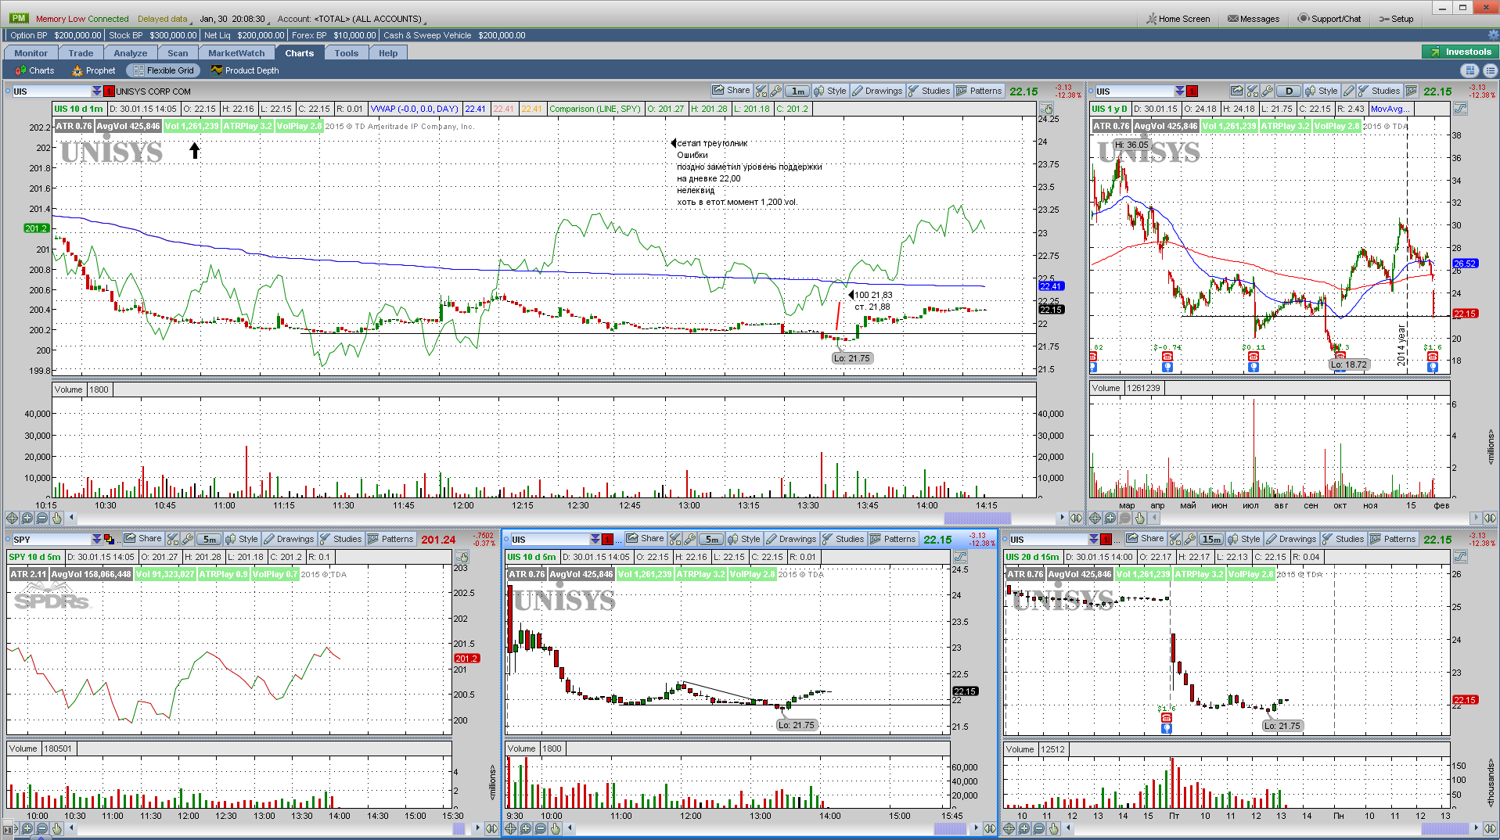Viewport: 1500px width, 840px height.
Task: Click the gear icon at top-right edge
Action: click(x=1493, y=36)
